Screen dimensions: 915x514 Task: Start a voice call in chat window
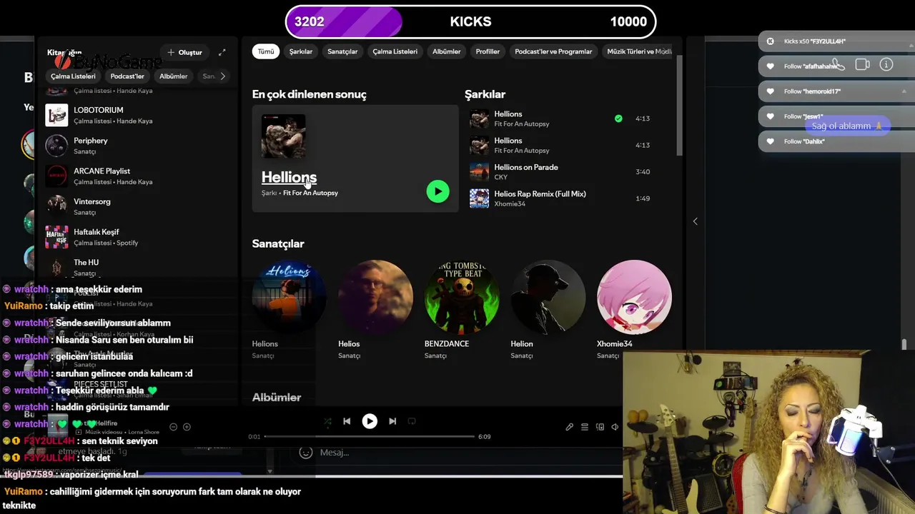coord(839,65)
